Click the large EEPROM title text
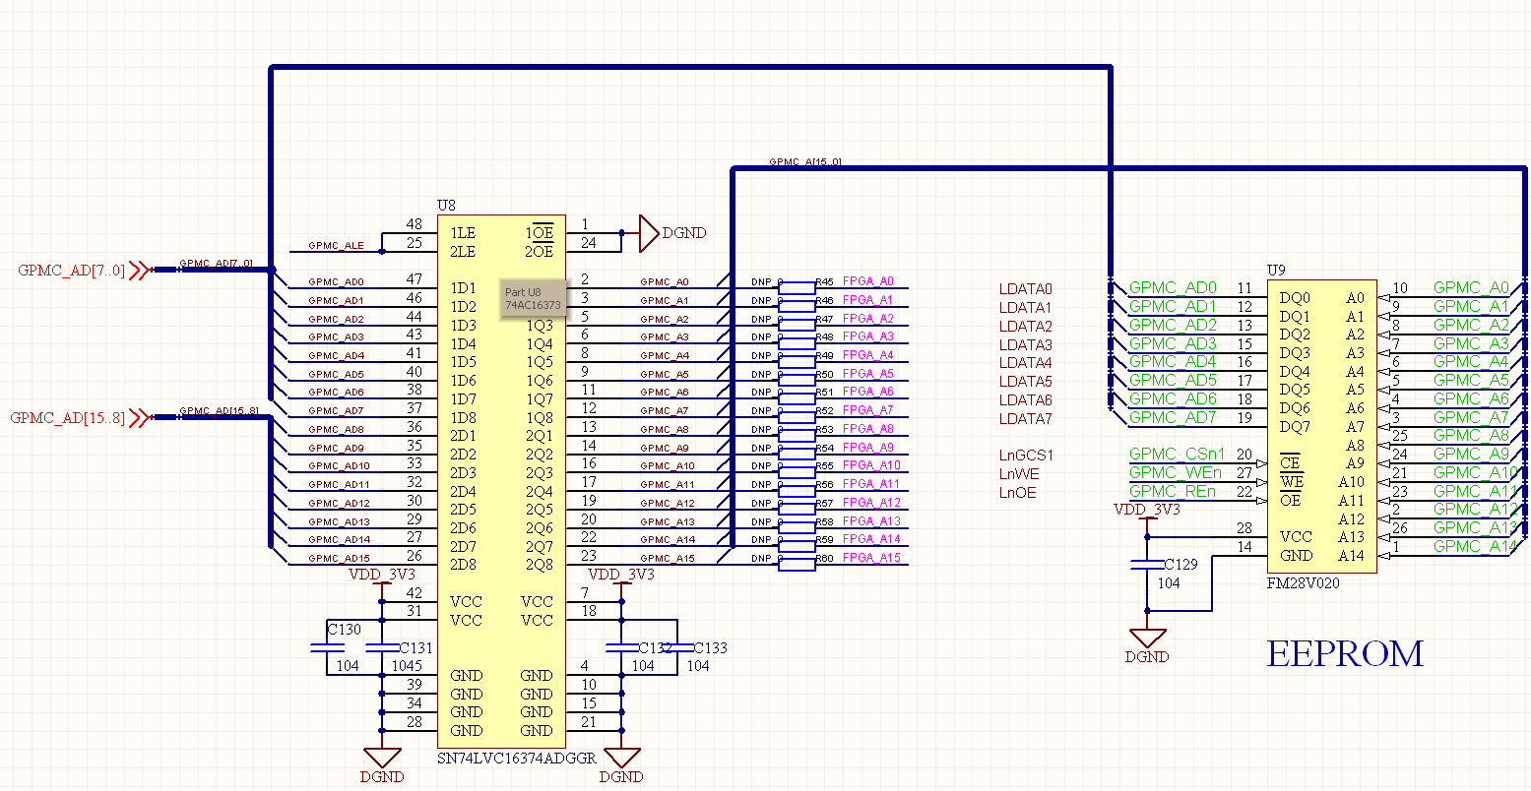Screen dimensions: 1531x791 (x=1345, y=653)
